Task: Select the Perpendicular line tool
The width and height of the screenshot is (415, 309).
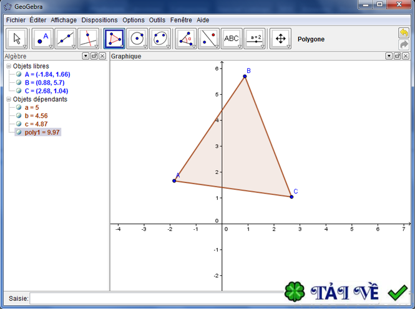Action: pos(88,39)
